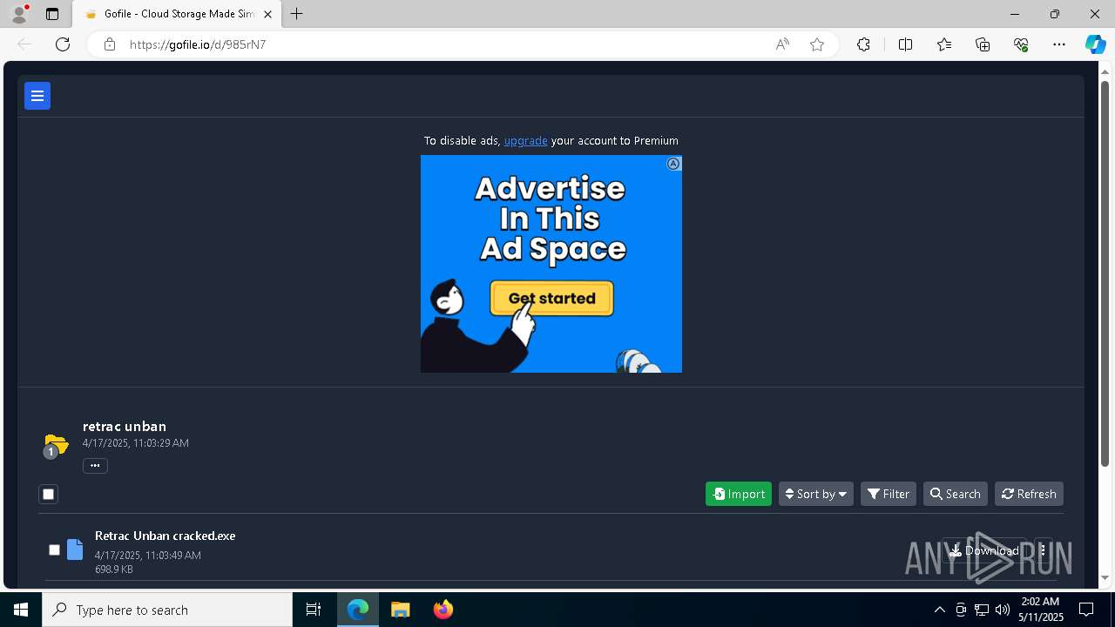Click the retrac unban folder title
The height and width of the screenshot is (627, 1115).
[x=125, y=426]
